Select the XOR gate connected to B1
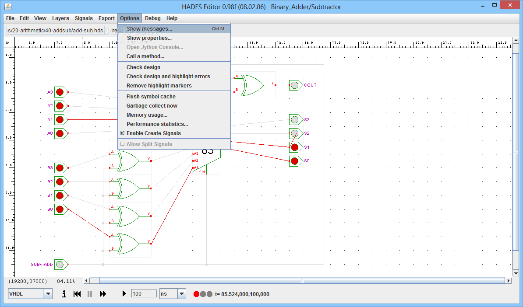This screenshot has width=523, height=307. [131, 216]
